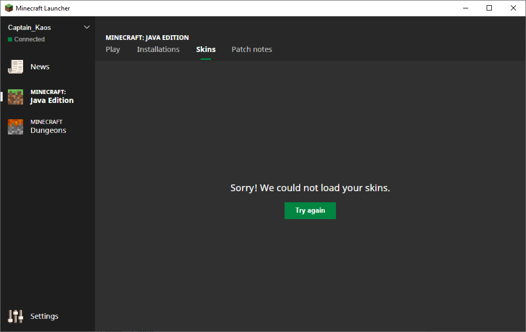The width and height of the screenshot is (526, 332).
Task: Expand the Captain_Kaos account dropdown chevron
Action: 87,27
